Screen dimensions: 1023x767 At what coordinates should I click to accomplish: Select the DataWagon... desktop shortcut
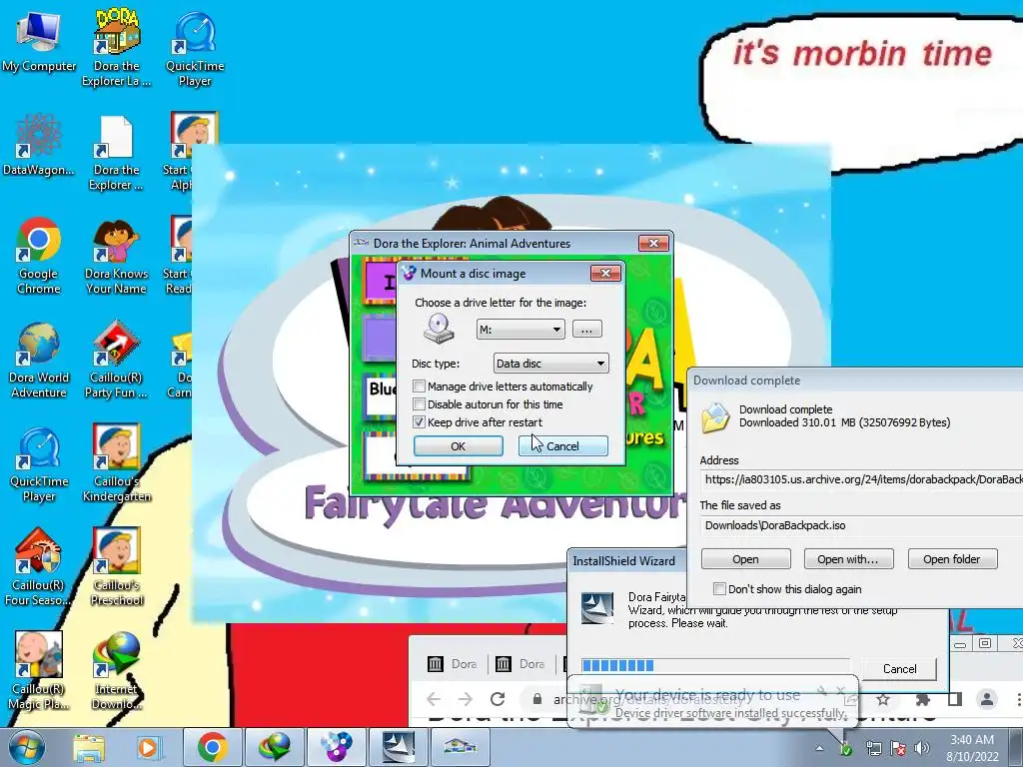pos(38,146)
